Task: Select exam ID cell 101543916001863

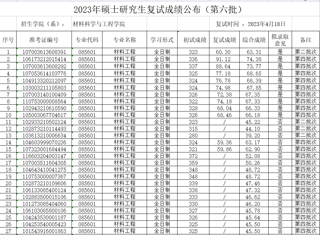Action: pos(44,231)
